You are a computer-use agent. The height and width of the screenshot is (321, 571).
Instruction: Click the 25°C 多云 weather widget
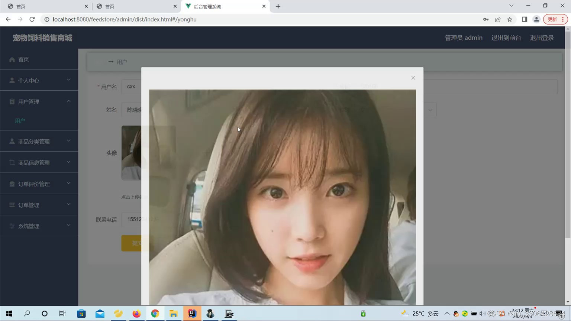[x=420, y=314]
